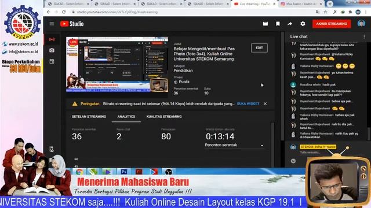Viewport: 371px width, 208px height.
Task: Switch to the first SIAKAD browser tab
Action: 68,4
